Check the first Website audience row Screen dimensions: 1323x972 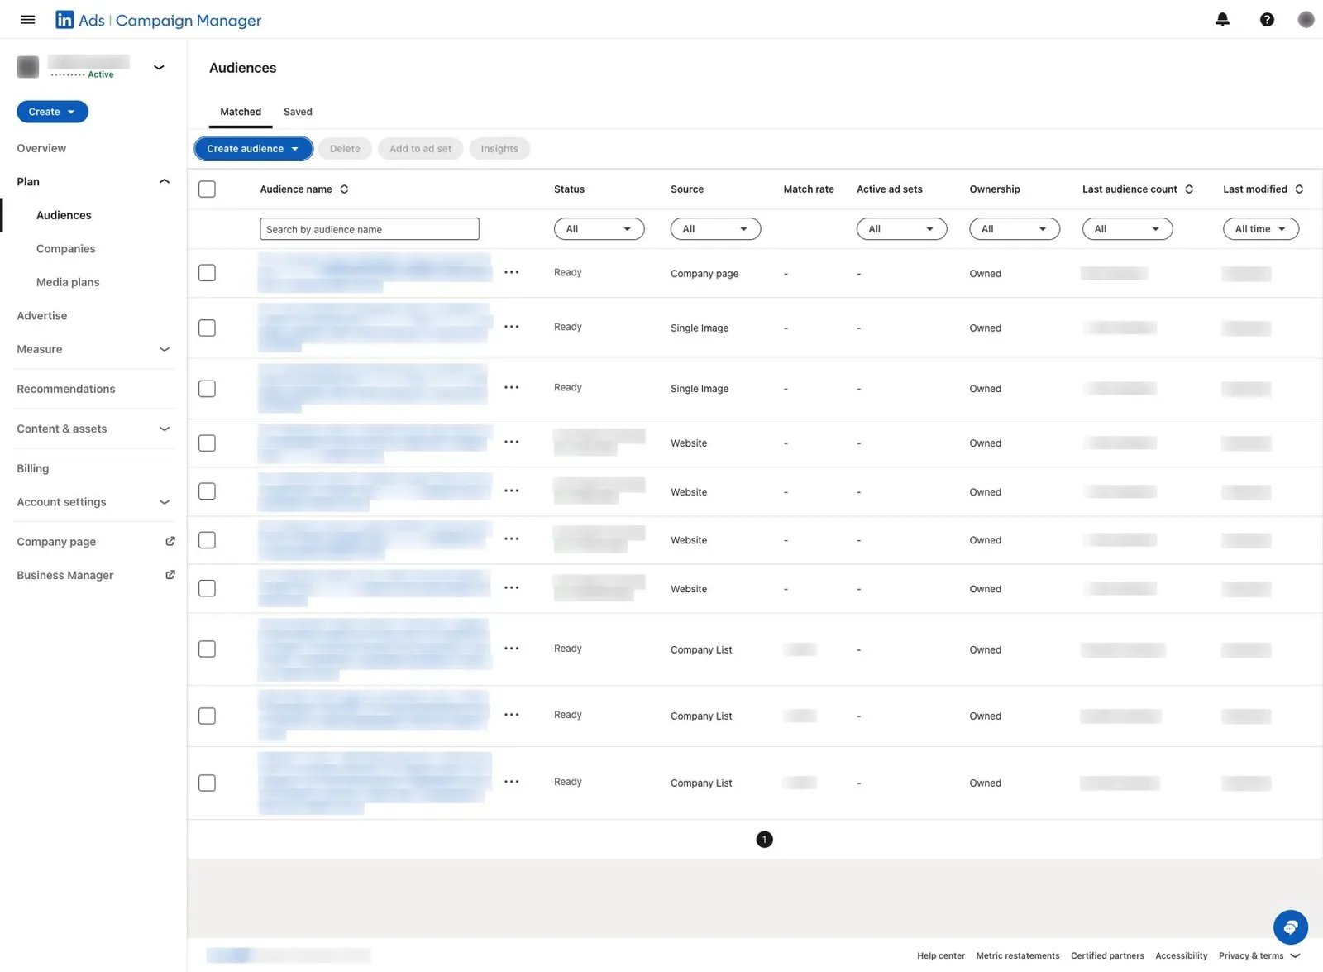(207, 443)
